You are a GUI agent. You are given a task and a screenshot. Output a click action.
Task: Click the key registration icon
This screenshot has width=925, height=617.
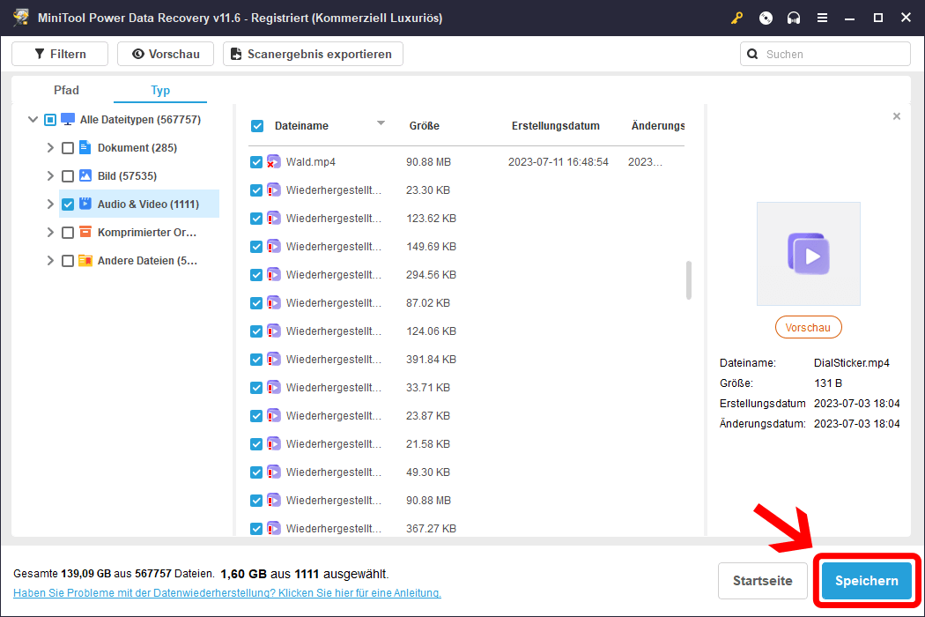pyautogui.click(x=737, y=18)
